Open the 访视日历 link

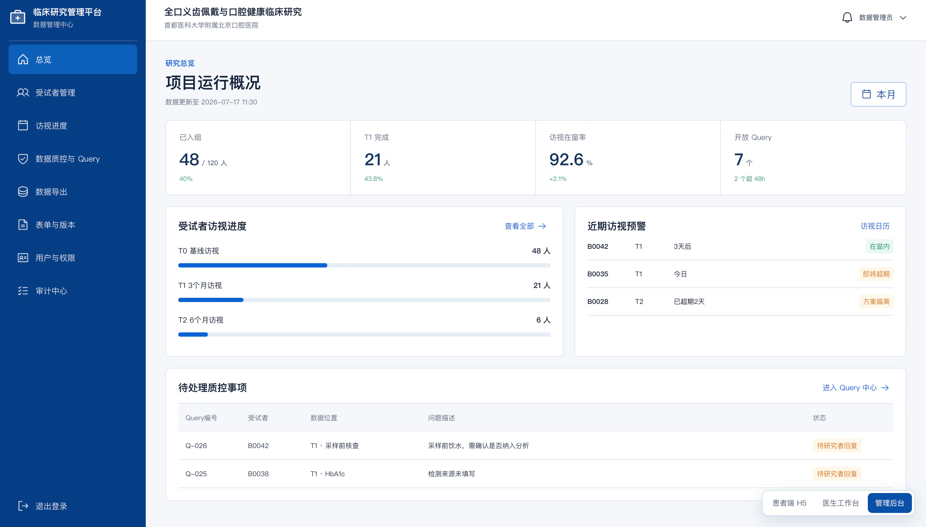pyautogui.click(x=875, y=226)
